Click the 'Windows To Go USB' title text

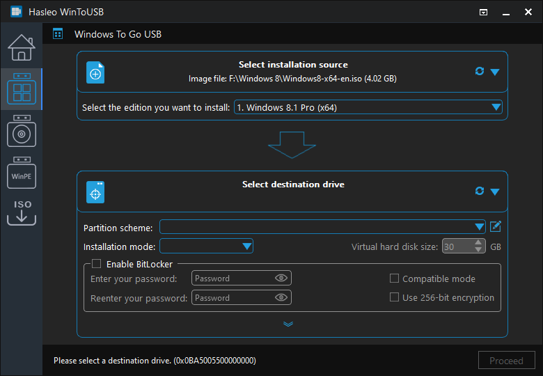(118, 34)
